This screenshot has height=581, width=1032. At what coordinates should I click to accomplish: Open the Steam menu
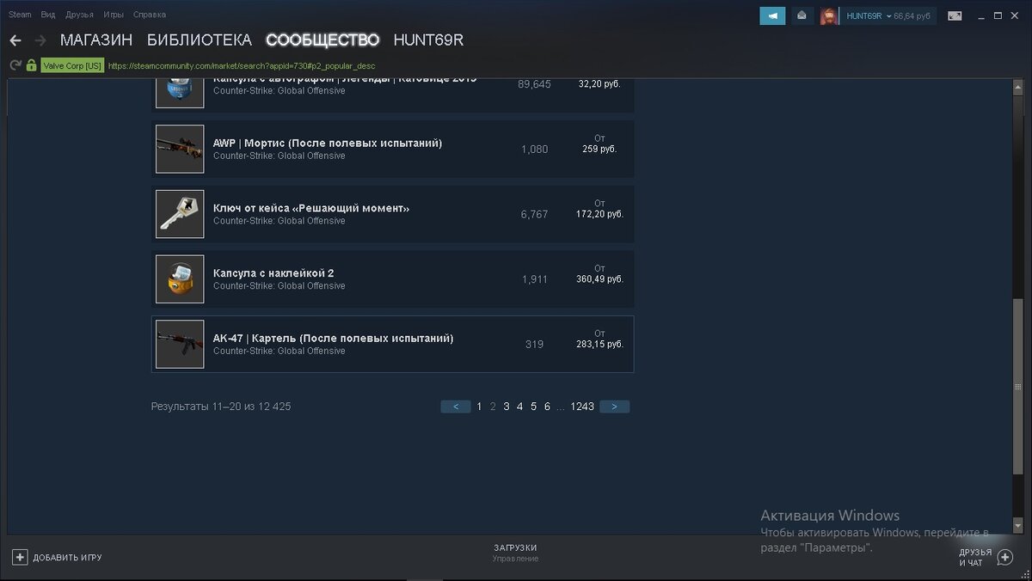[20, 15]
